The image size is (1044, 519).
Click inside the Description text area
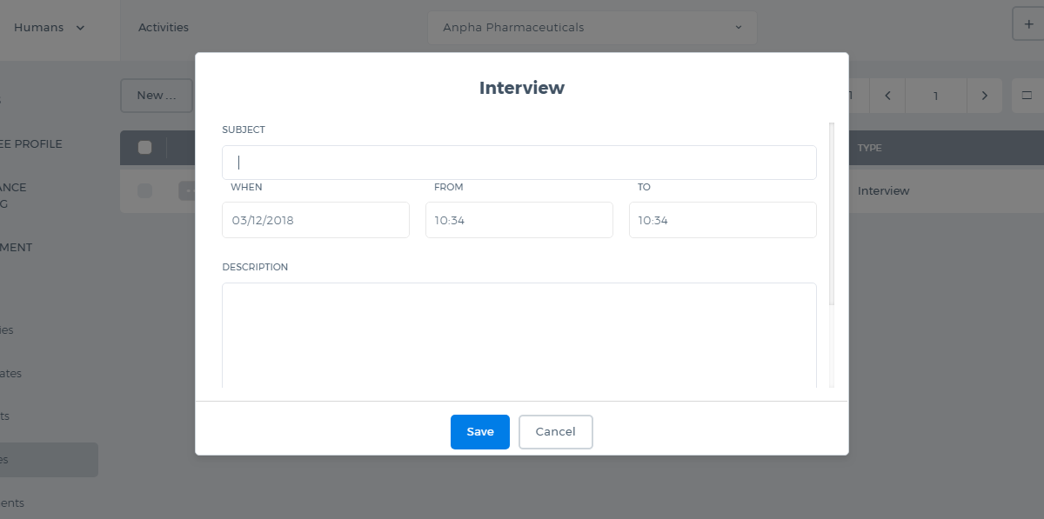click(x=519, y=336)
